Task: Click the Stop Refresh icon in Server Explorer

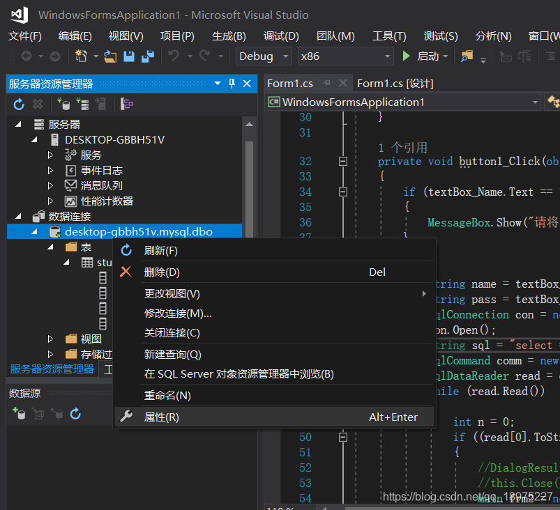Action: 38,105
